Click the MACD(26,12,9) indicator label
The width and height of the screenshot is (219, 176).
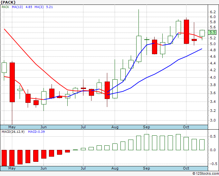coord(13,132)
